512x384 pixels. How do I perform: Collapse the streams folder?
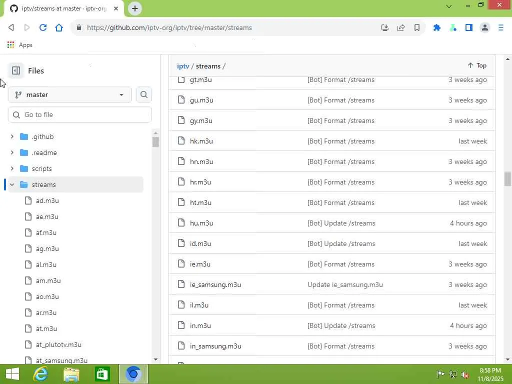coord(12,184)
